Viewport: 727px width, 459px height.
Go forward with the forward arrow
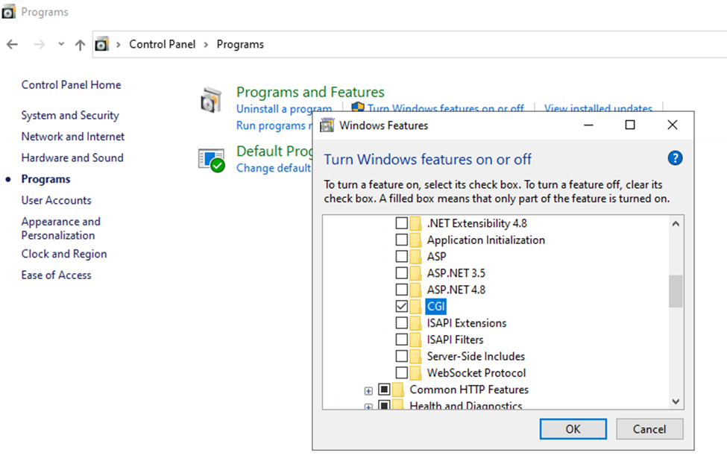click(40, 45)
